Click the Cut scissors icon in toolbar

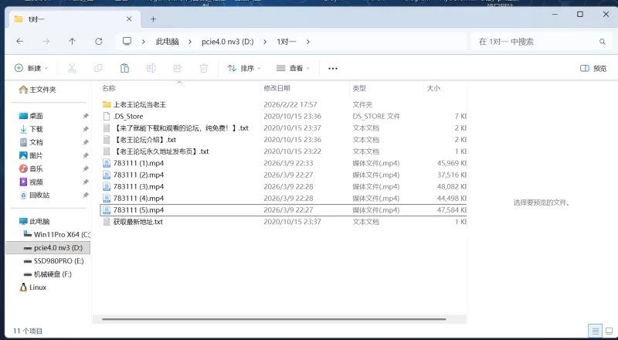(72, 68)
